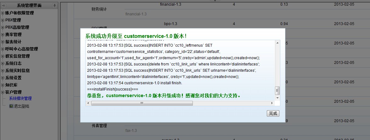Click the log's horizontal scrollbar right arrow
This screenshot has width=370, height=140.
click(x=272, y=103)
